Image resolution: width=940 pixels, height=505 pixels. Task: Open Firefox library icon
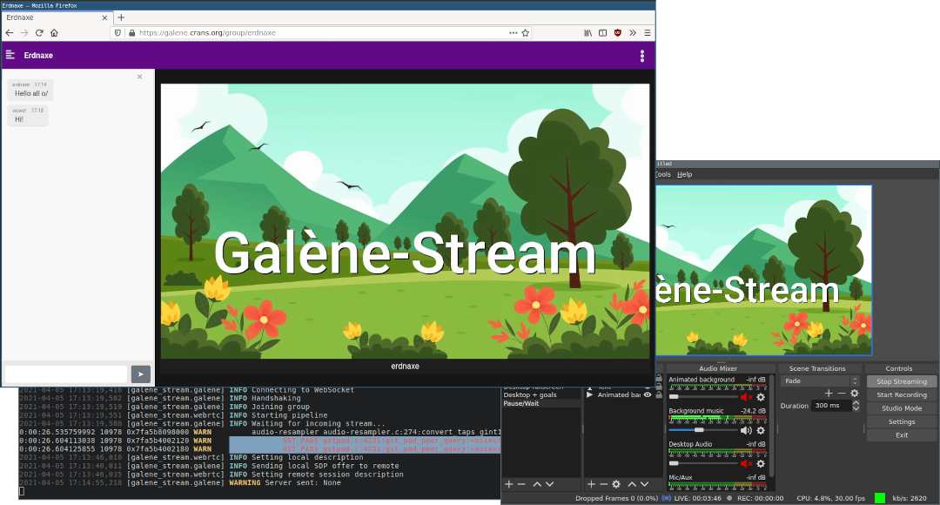pyautogui.click(x=588, y=33)
